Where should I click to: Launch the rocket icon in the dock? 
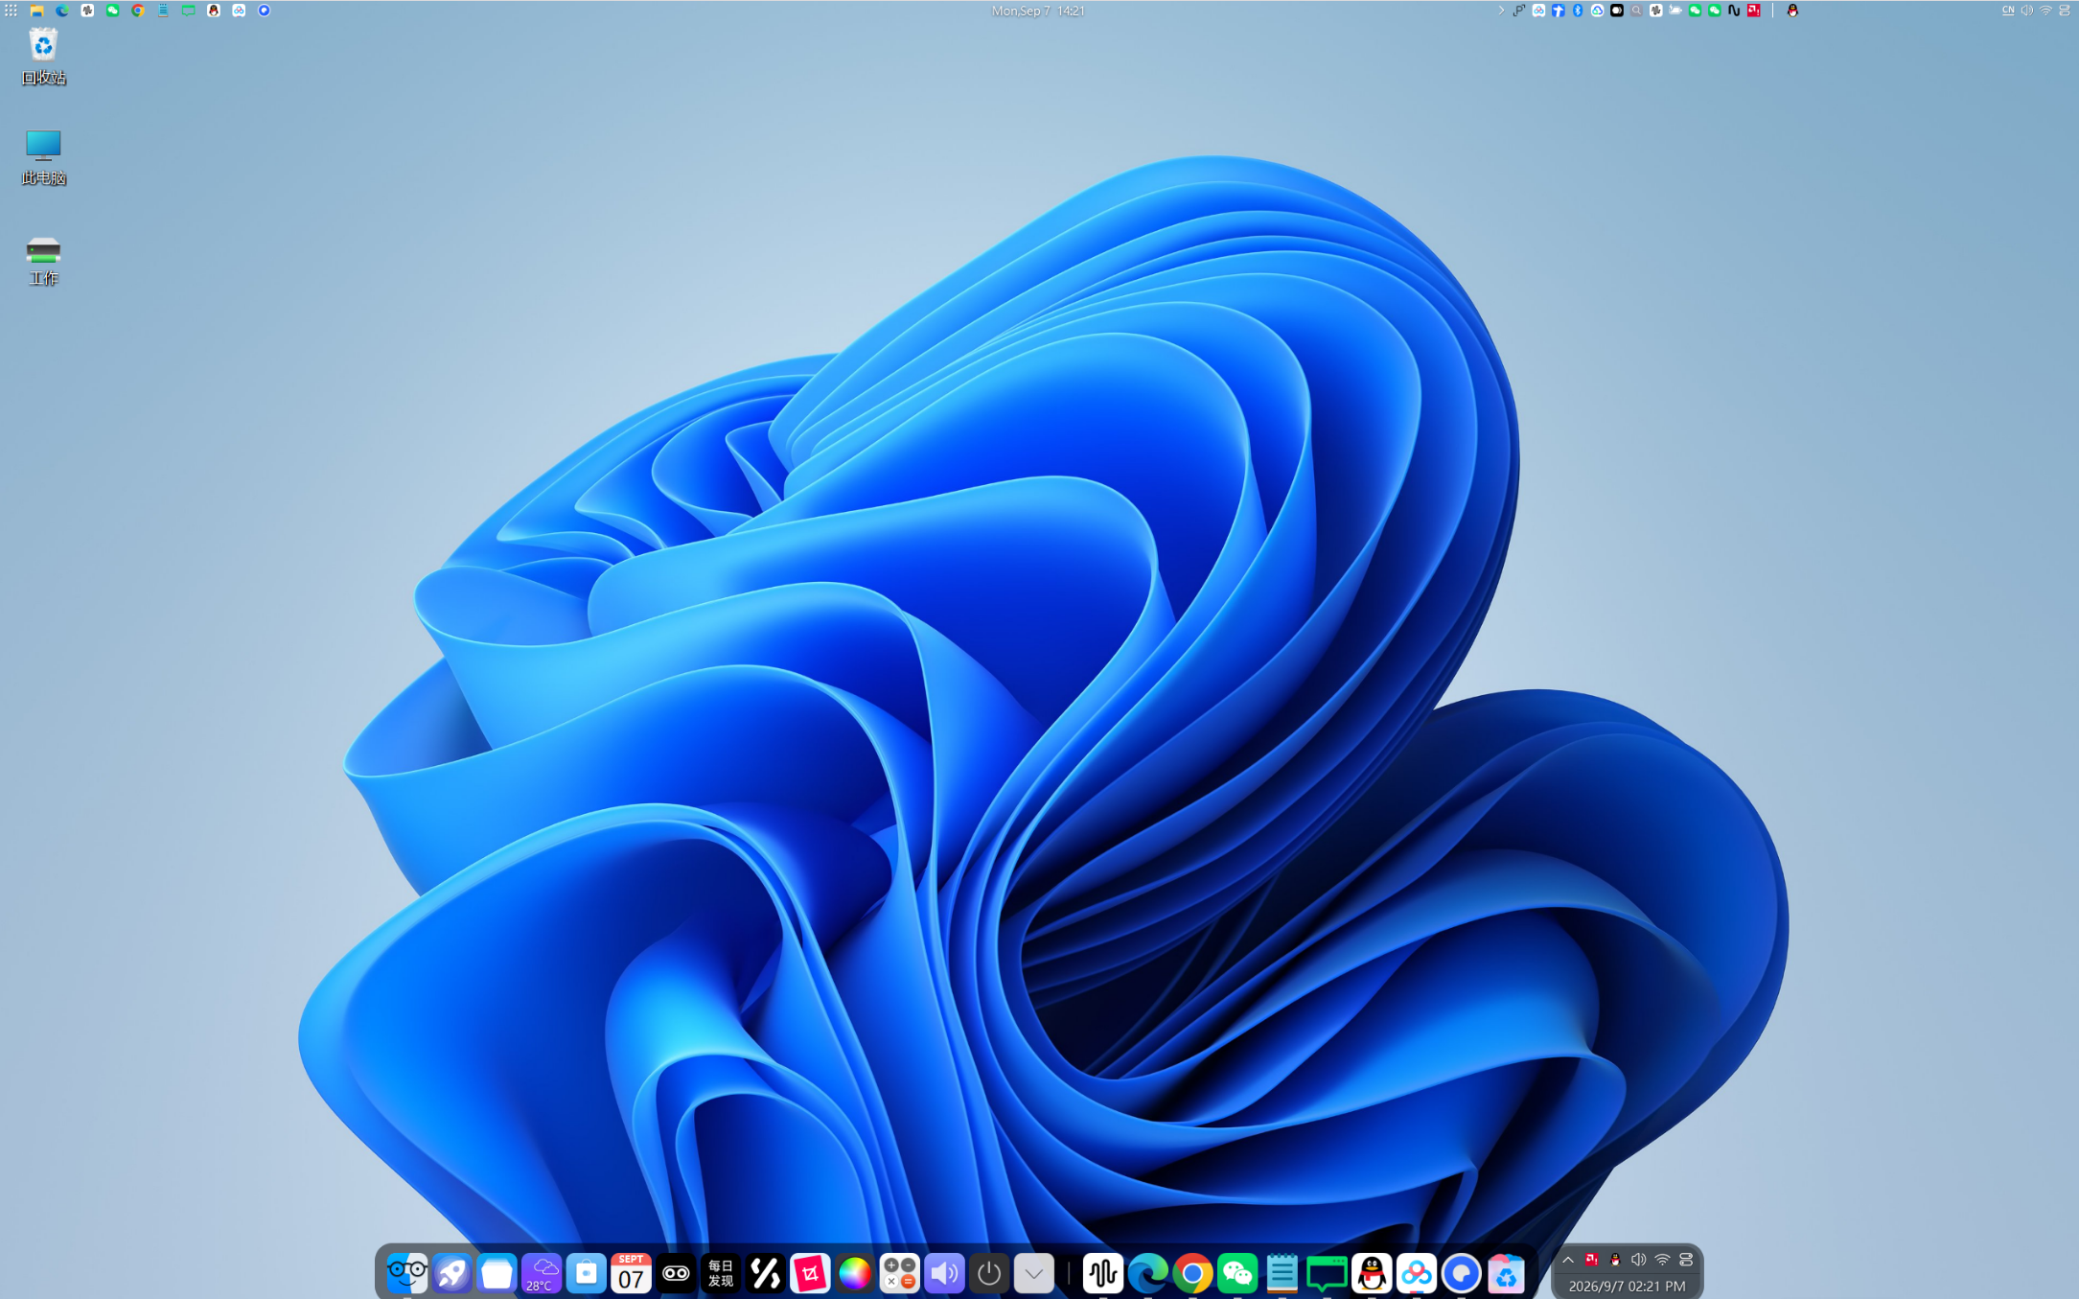tap(451, 1273)
